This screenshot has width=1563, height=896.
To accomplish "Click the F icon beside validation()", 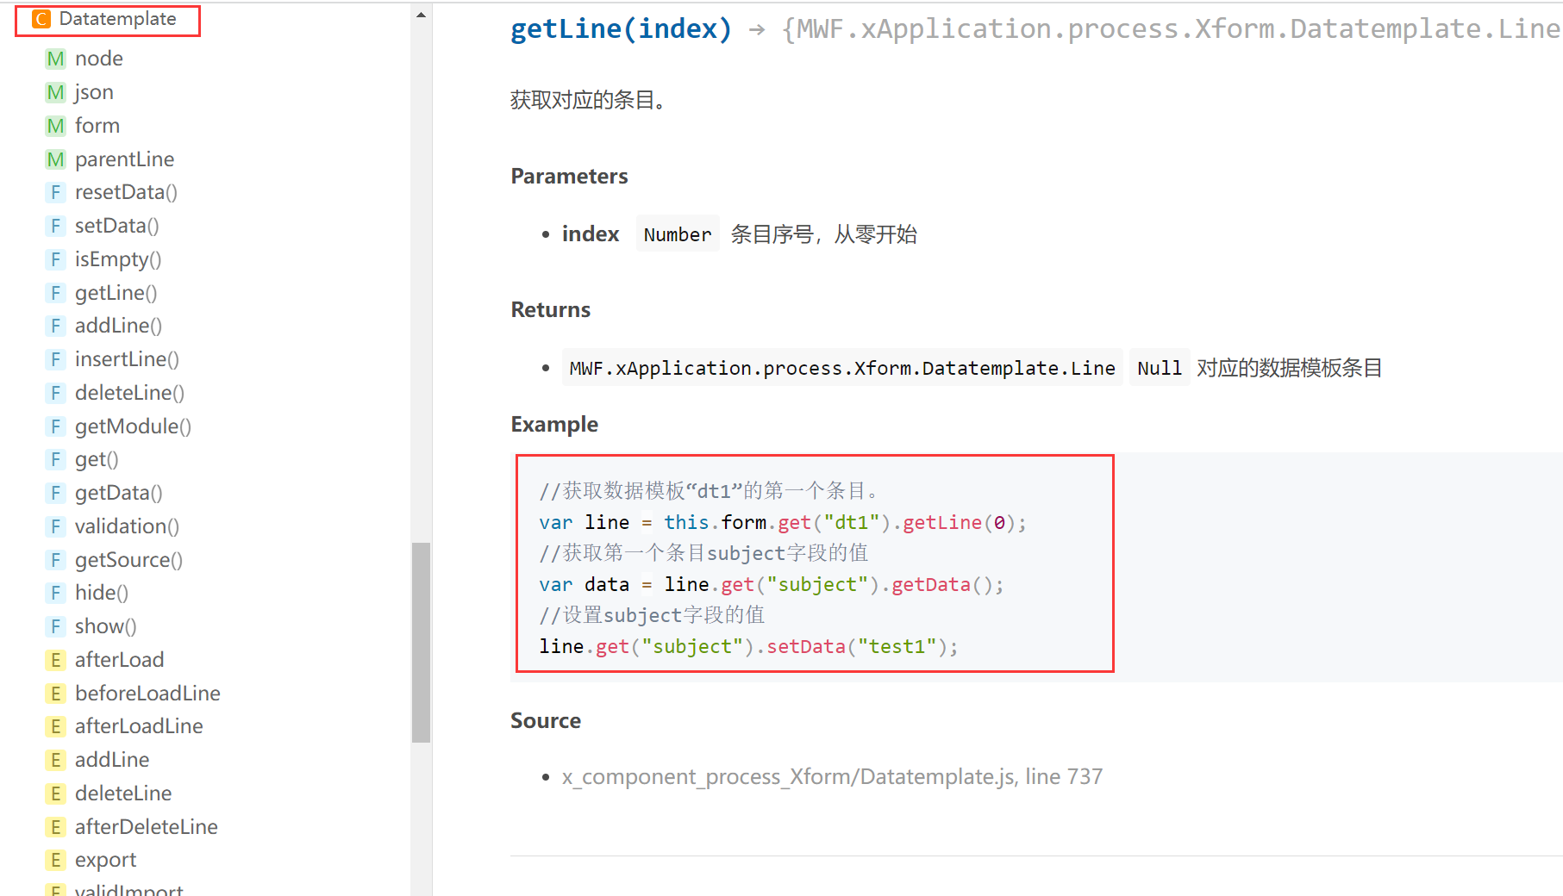I will coord(55,526).
